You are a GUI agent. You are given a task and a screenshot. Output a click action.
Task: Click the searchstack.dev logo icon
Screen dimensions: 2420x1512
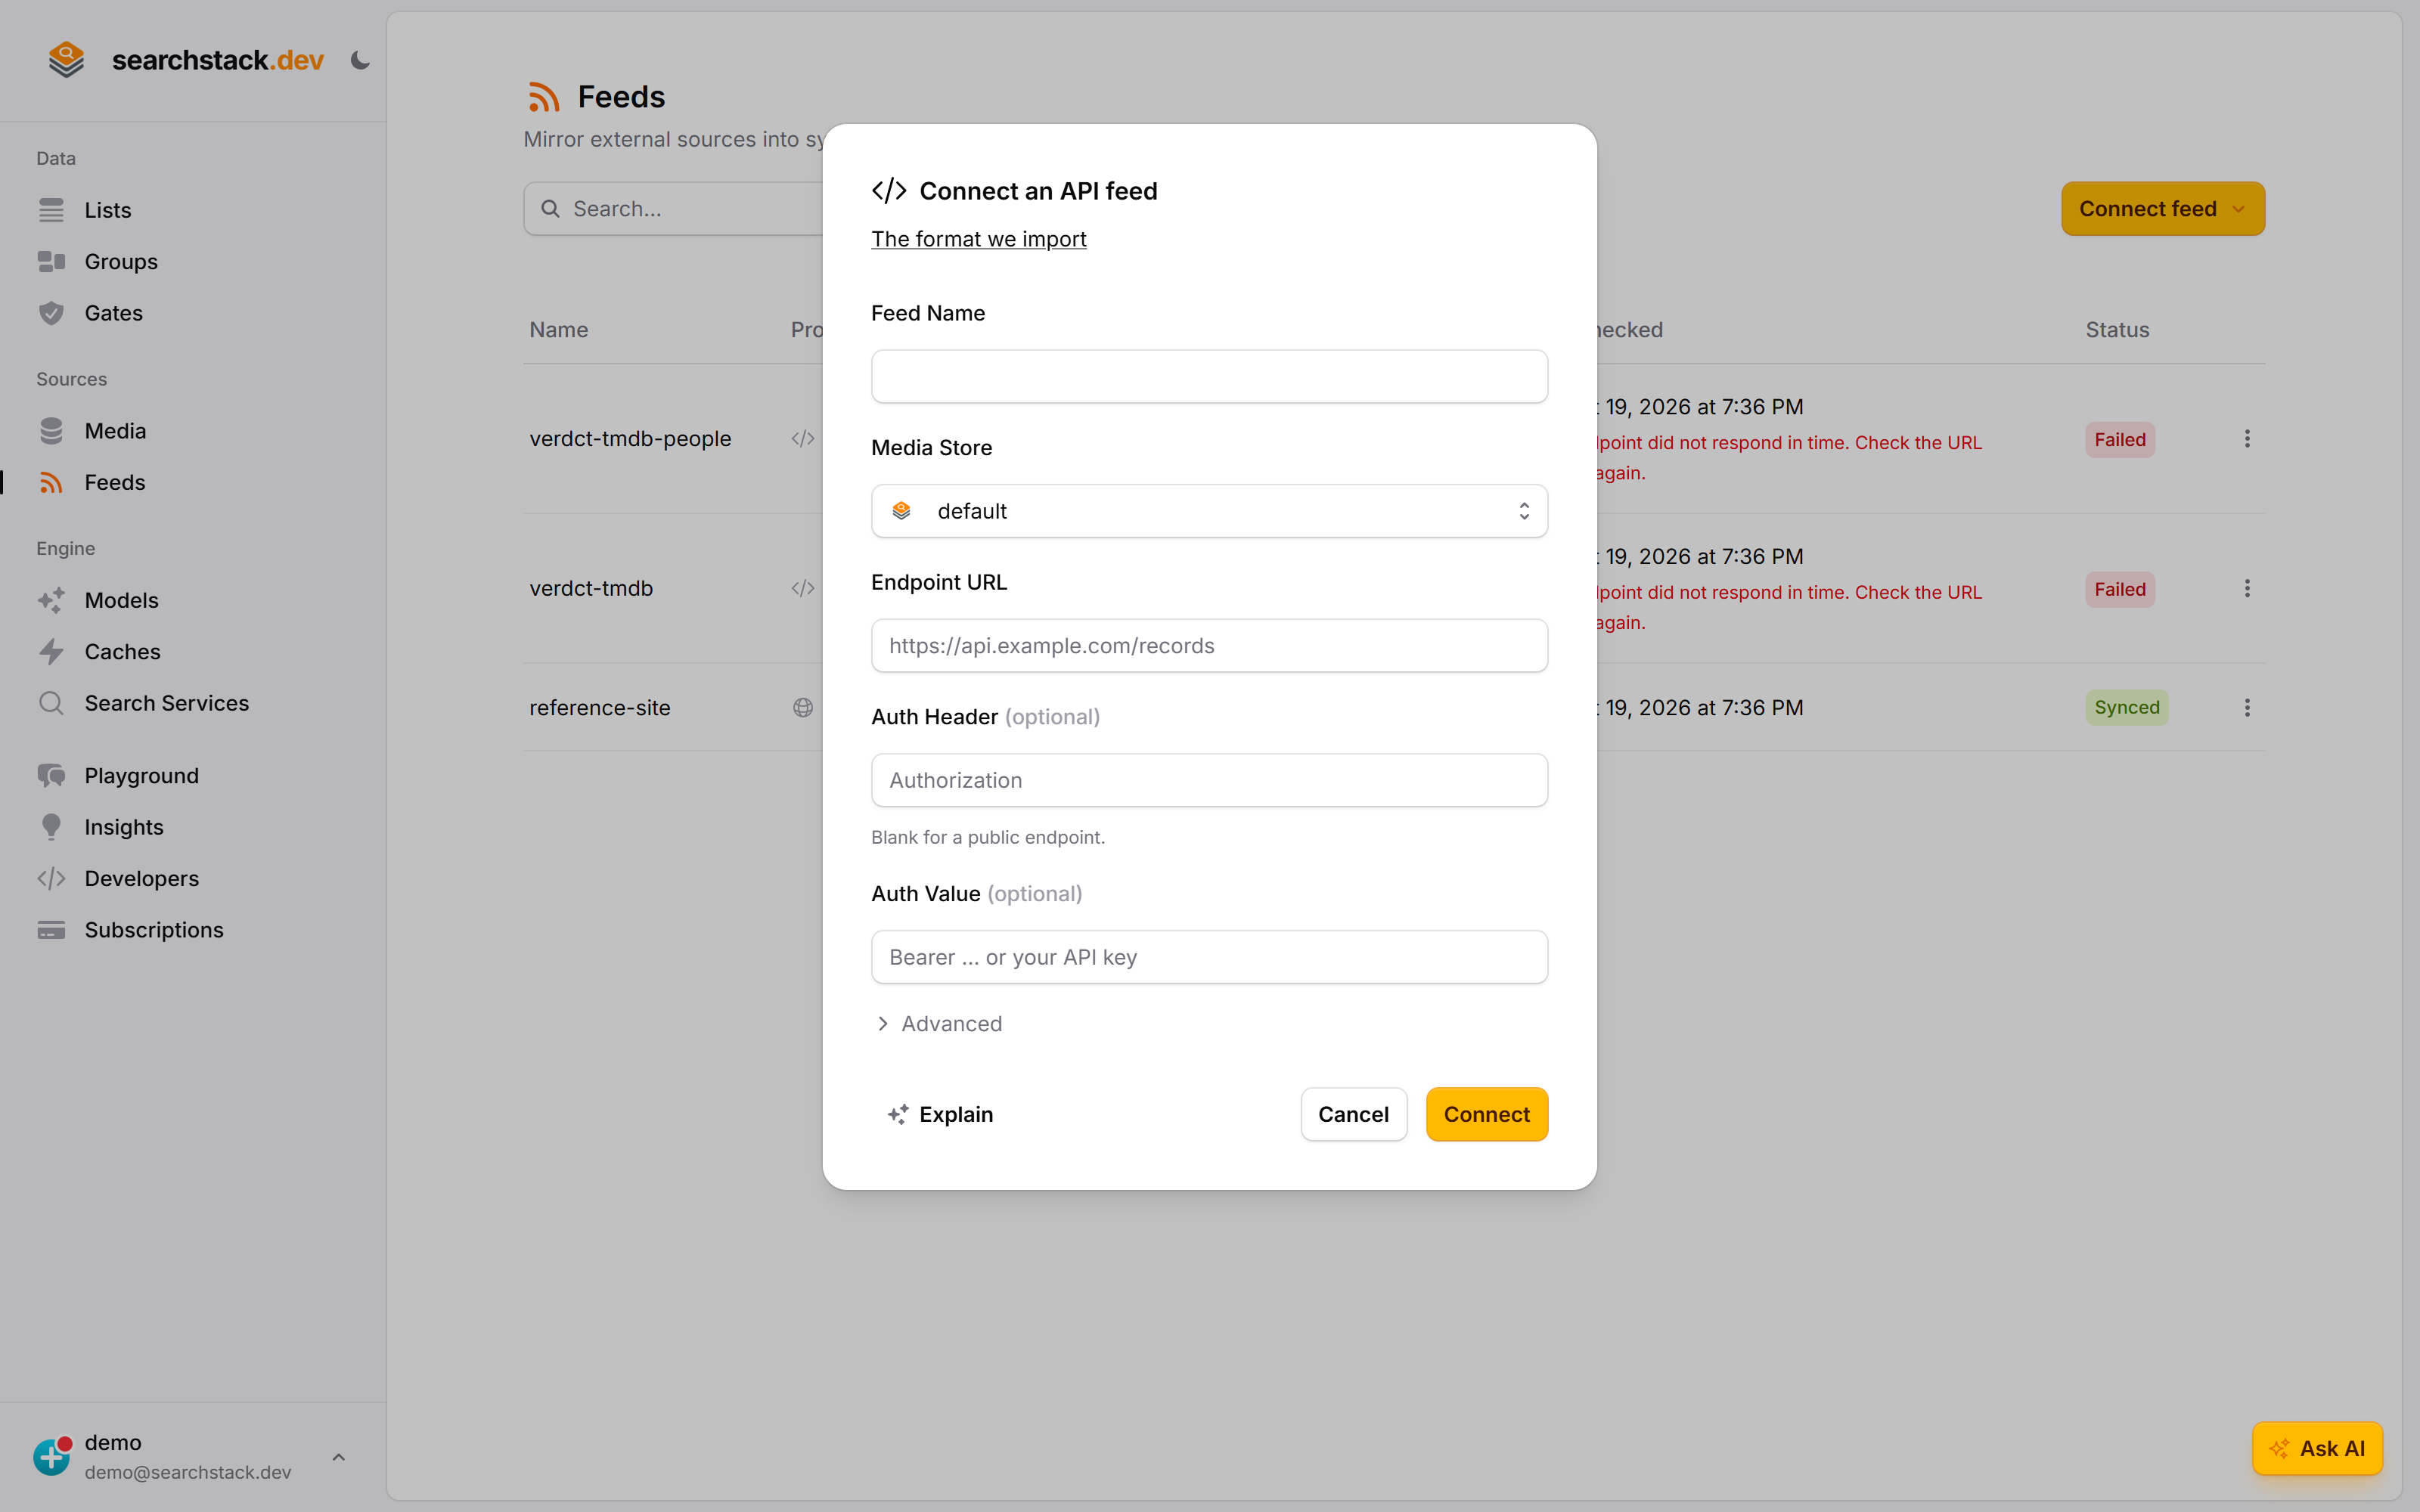tap(66, 60)
